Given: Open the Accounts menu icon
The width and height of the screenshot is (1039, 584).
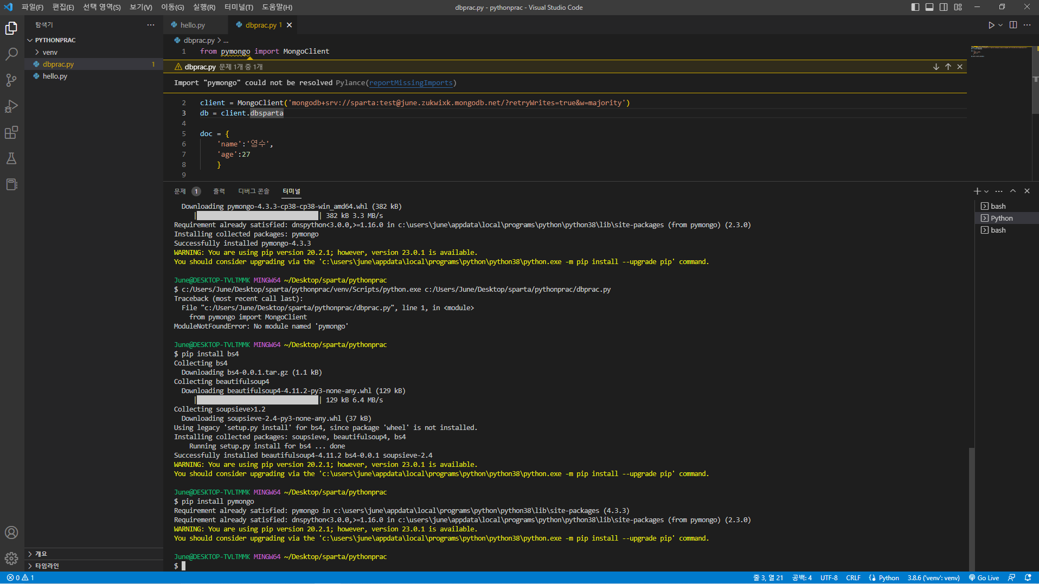Looking at the screenshot, I should pos(11,532).
